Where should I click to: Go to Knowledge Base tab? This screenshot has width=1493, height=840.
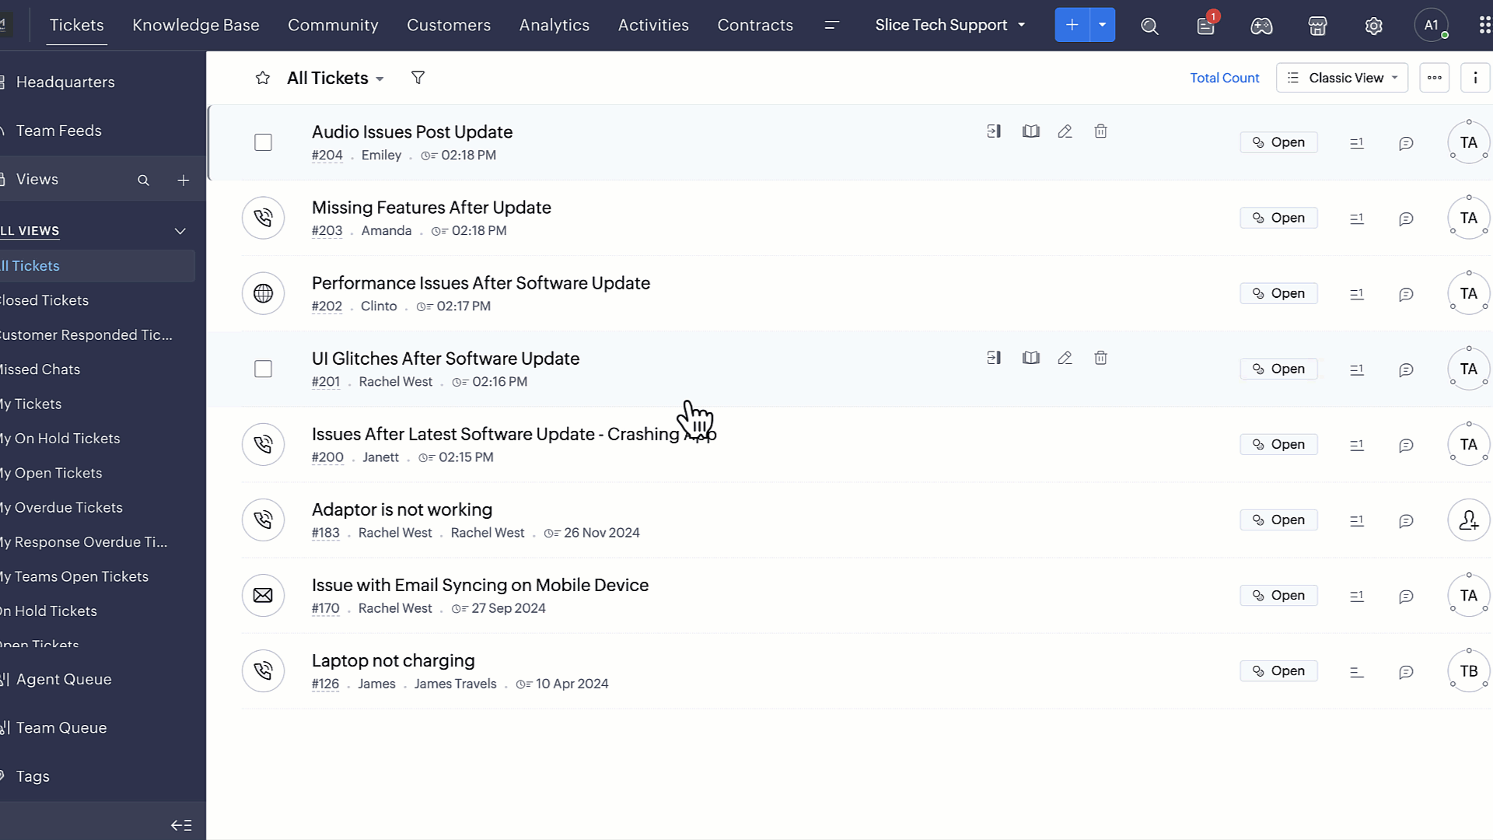point(196,25)
